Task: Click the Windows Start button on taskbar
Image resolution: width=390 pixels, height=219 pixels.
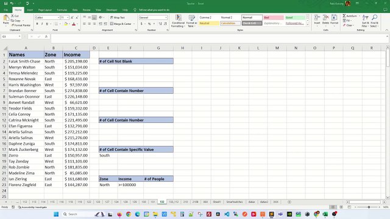Action: [x=56, y=214]
